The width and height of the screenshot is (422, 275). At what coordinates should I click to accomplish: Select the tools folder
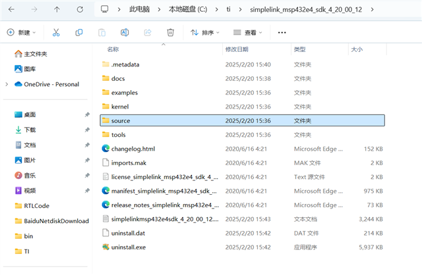(x=242, y=135)
